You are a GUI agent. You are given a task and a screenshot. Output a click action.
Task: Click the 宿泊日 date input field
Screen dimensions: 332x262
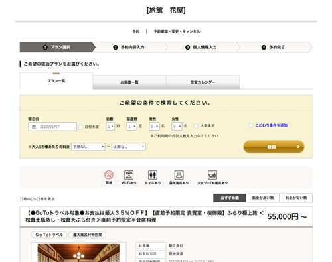pos(52,127)
